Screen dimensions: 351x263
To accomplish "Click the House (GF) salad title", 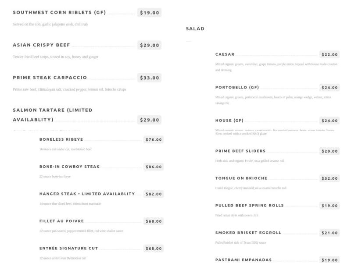I will tap(229, 121).
